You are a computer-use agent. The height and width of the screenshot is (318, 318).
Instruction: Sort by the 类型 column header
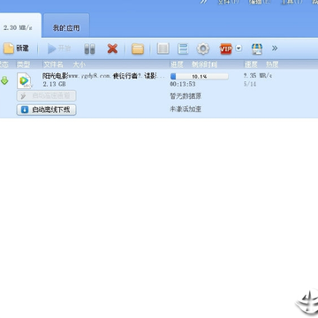coord(23,64)
